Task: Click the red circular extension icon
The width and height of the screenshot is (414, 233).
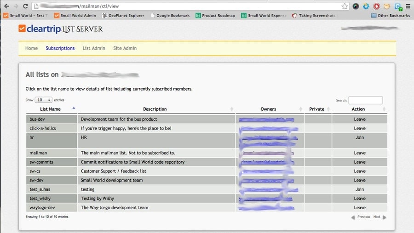Action: click(376, 6)
